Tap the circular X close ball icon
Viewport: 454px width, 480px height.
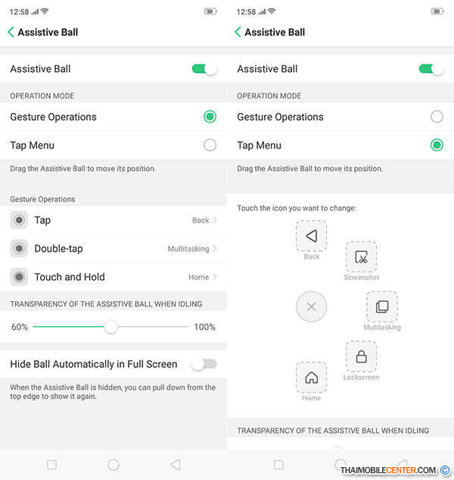[x=311, y=306]
